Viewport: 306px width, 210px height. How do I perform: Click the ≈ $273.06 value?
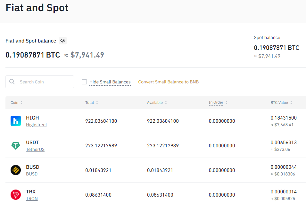click(280, 150)
